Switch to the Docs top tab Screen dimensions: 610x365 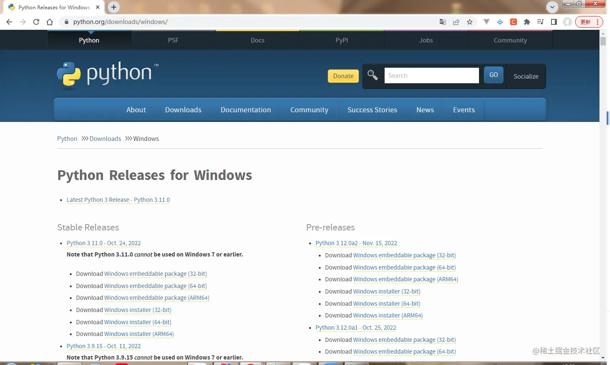[x=257, y=40]
